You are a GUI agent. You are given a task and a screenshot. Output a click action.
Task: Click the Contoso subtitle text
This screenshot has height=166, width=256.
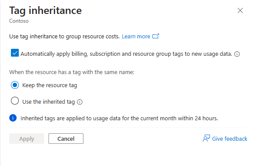[x=19, y=21]
